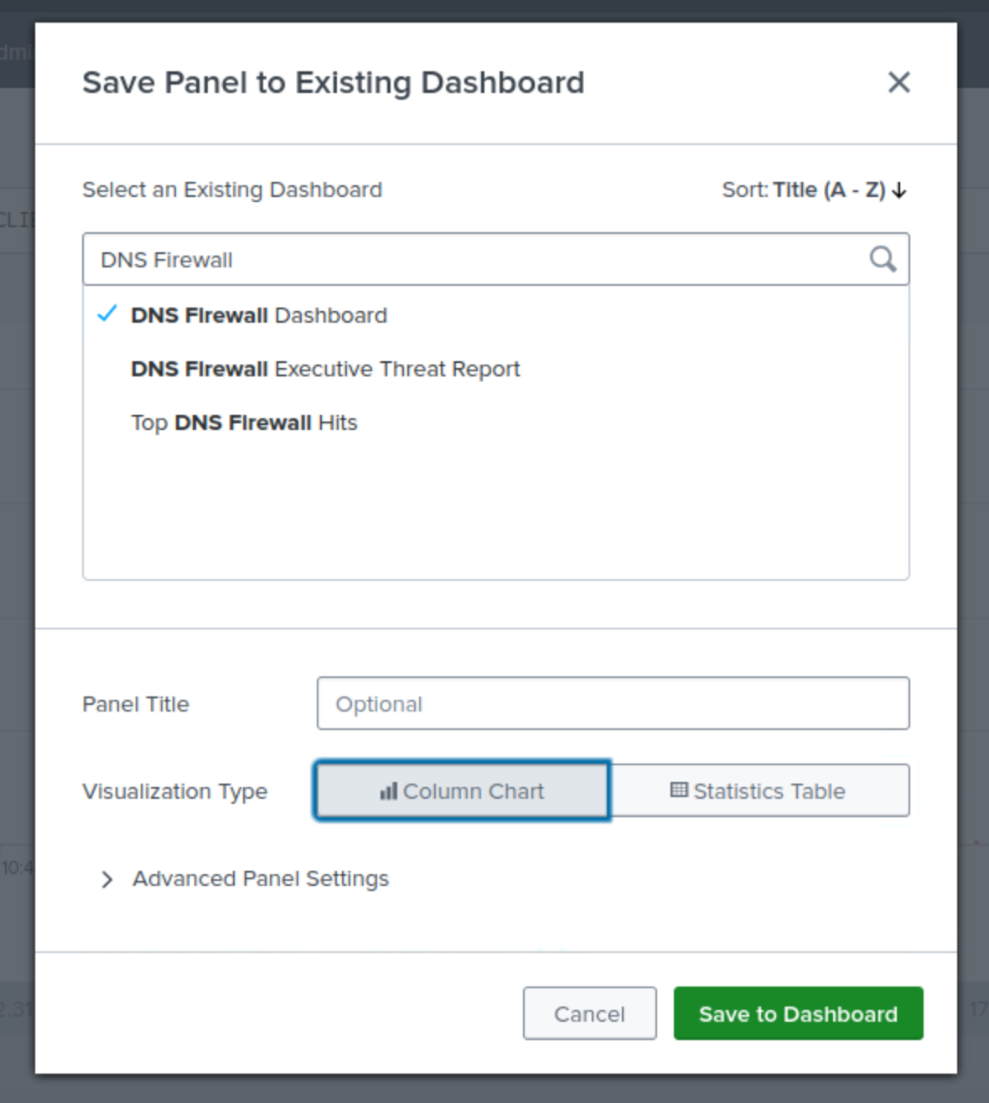Click the DNS Firewall search field
Image resolution: width=989 pixels, height=1103 pixels.
(x=478, y=260)
